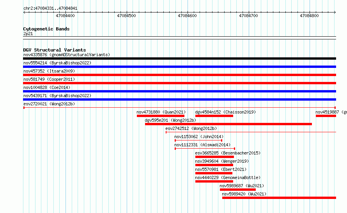Open nsv4440229 (GenomeinaBottle) label
The width and height of the screenshot is (347, 213).
[x=228, y=177]
